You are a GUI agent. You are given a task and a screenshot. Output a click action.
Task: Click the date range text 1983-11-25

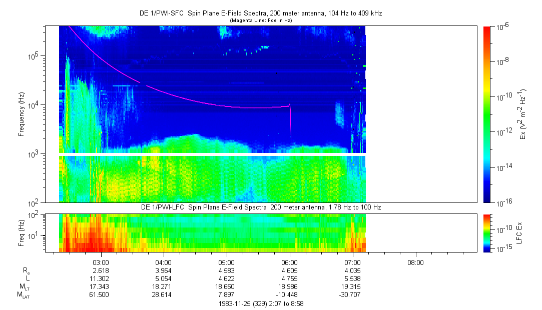click(260, 303)
